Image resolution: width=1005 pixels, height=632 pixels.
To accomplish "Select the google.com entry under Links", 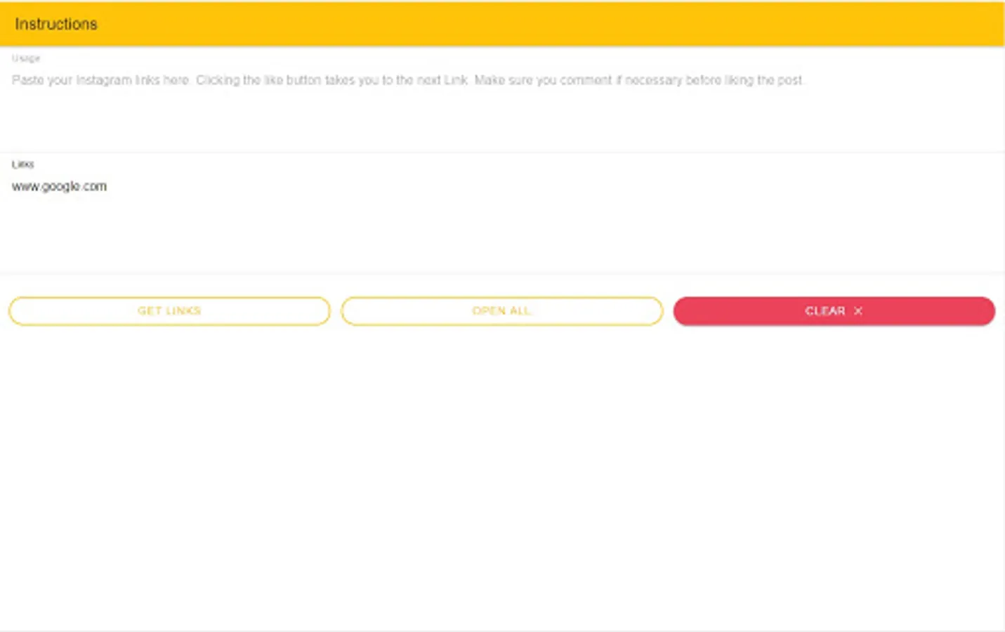I will click(x=60, y=186).
